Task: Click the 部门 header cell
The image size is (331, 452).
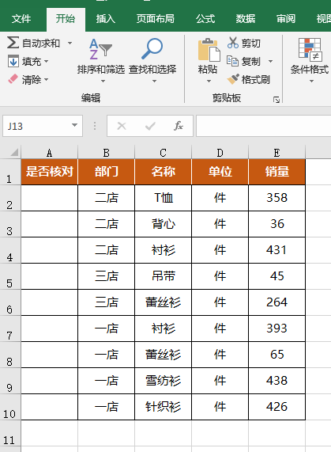Action: 106,172
